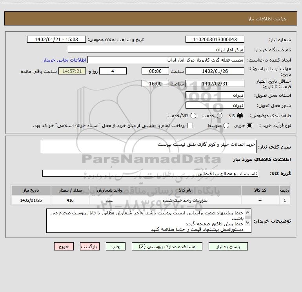Click the استان محل تحویل field تهران
Viewport: 302px width, 292px height.
[215, 95]
